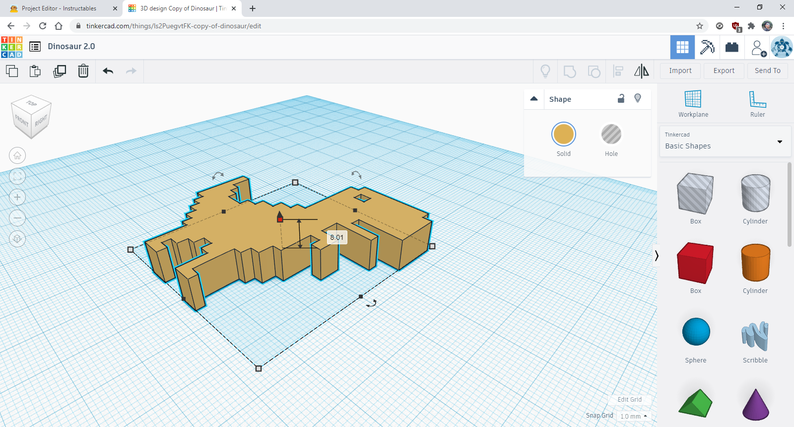Viewport: 794px width, 427px height.
Task: Go back to the previous page
Action: (x=11, y=26)
